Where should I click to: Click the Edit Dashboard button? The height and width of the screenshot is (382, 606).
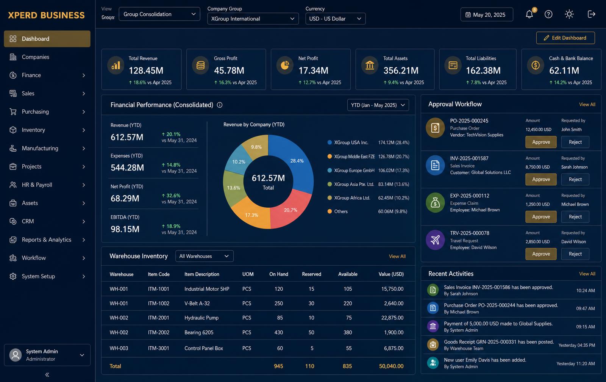pos(565,38)
